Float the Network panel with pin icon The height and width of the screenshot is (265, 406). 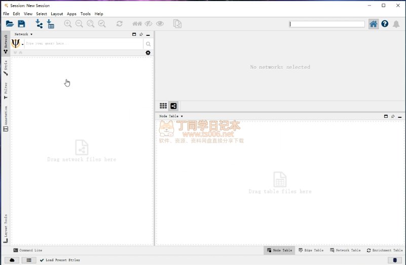pos(141,34)
